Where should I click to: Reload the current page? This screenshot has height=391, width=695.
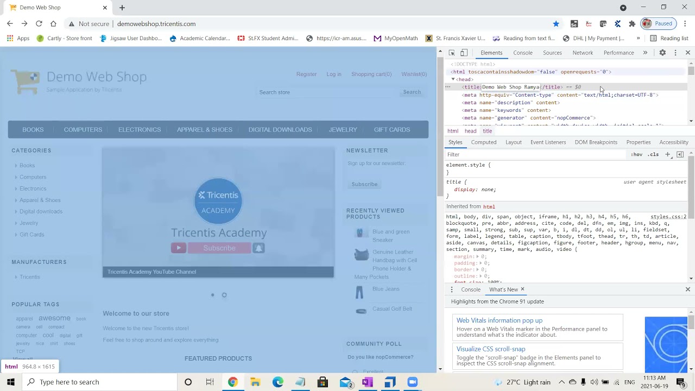pyautogui.click(x=39, y=24)
